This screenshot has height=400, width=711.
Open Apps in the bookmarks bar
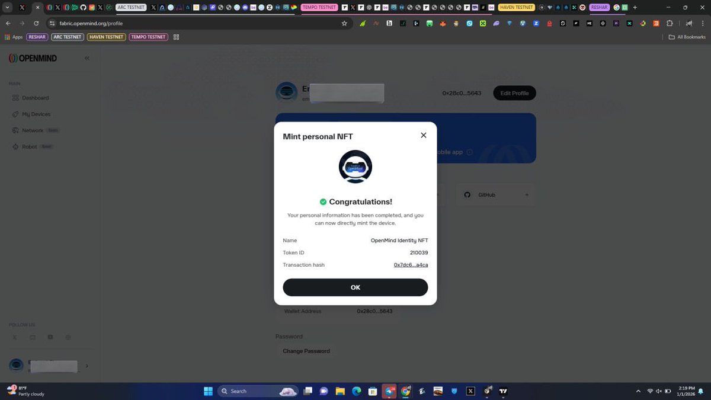click(x=13, y=37)
